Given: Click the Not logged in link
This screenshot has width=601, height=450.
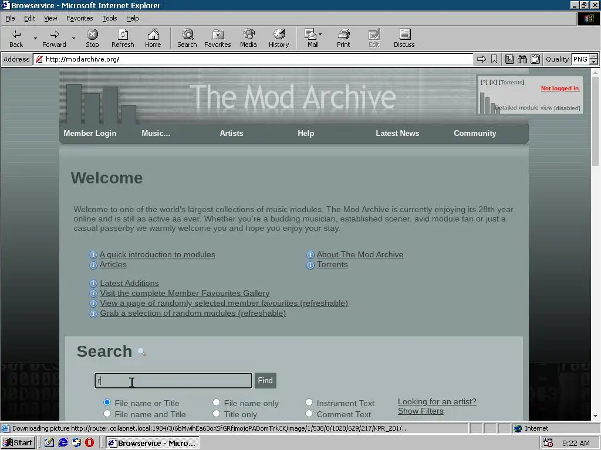Looking at the screenshot, I should (561, 88).
